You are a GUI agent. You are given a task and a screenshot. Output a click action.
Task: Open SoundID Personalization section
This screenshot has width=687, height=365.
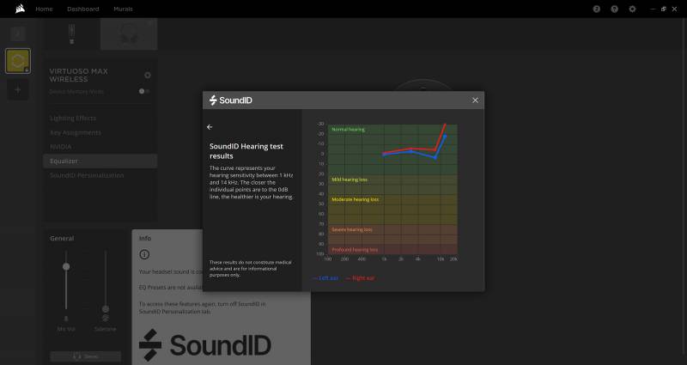(x=87, y=175)
